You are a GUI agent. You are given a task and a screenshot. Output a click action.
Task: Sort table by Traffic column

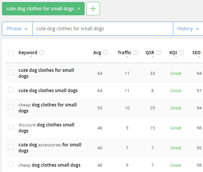point(124,53)
